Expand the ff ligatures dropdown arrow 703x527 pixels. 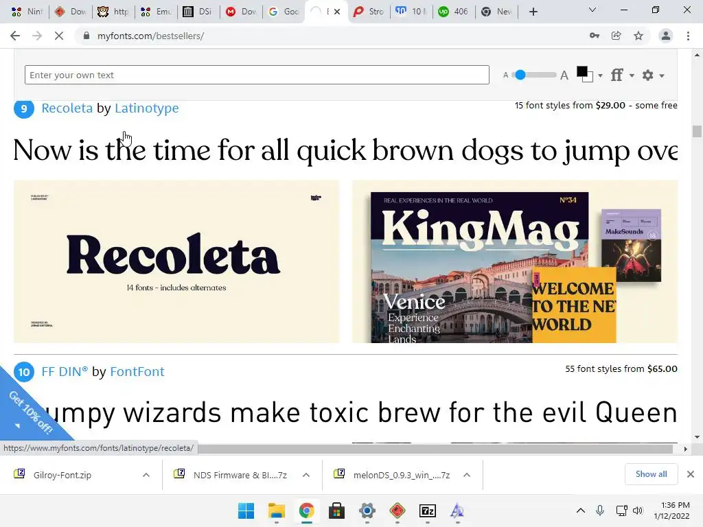pyautogui.click(x=632, y=75)
